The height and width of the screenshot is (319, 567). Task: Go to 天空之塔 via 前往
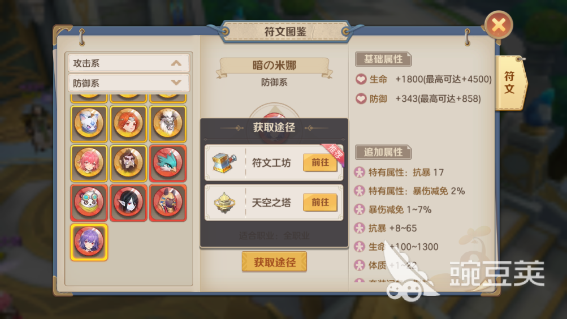click(320, 202)
